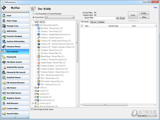
Task: Switch to the File Details tab
Action: point(85,22)
